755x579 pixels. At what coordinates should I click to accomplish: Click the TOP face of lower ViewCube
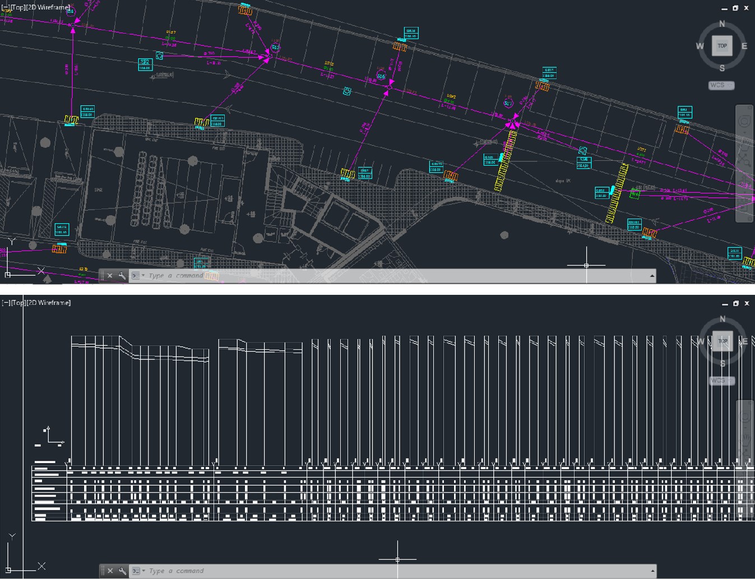click(x=722, y=341)
